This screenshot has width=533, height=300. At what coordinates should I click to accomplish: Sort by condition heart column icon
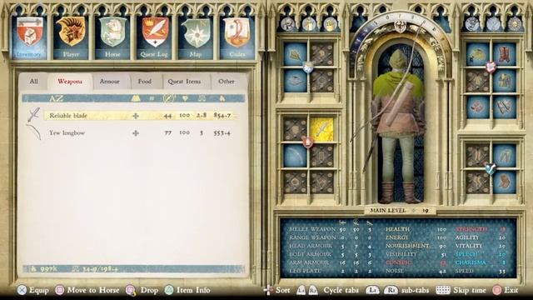coord(185,98)
